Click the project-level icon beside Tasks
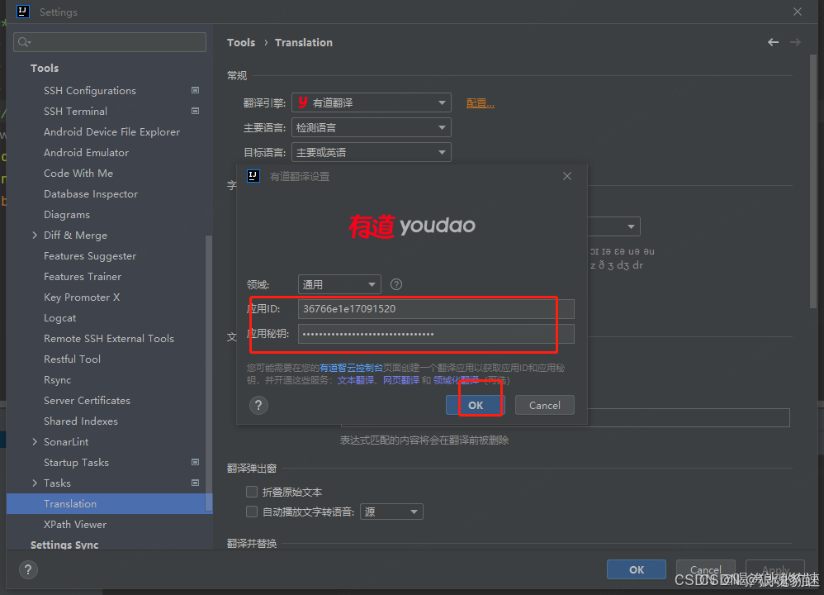Viewport: 824px width, 595px height. click(x=195, y=483)
